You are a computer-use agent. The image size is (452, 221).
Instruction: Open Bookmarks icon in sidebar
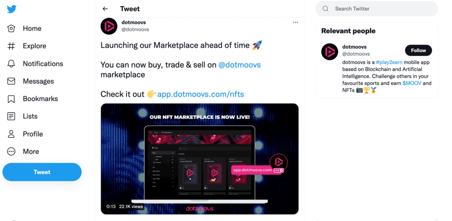11,99
